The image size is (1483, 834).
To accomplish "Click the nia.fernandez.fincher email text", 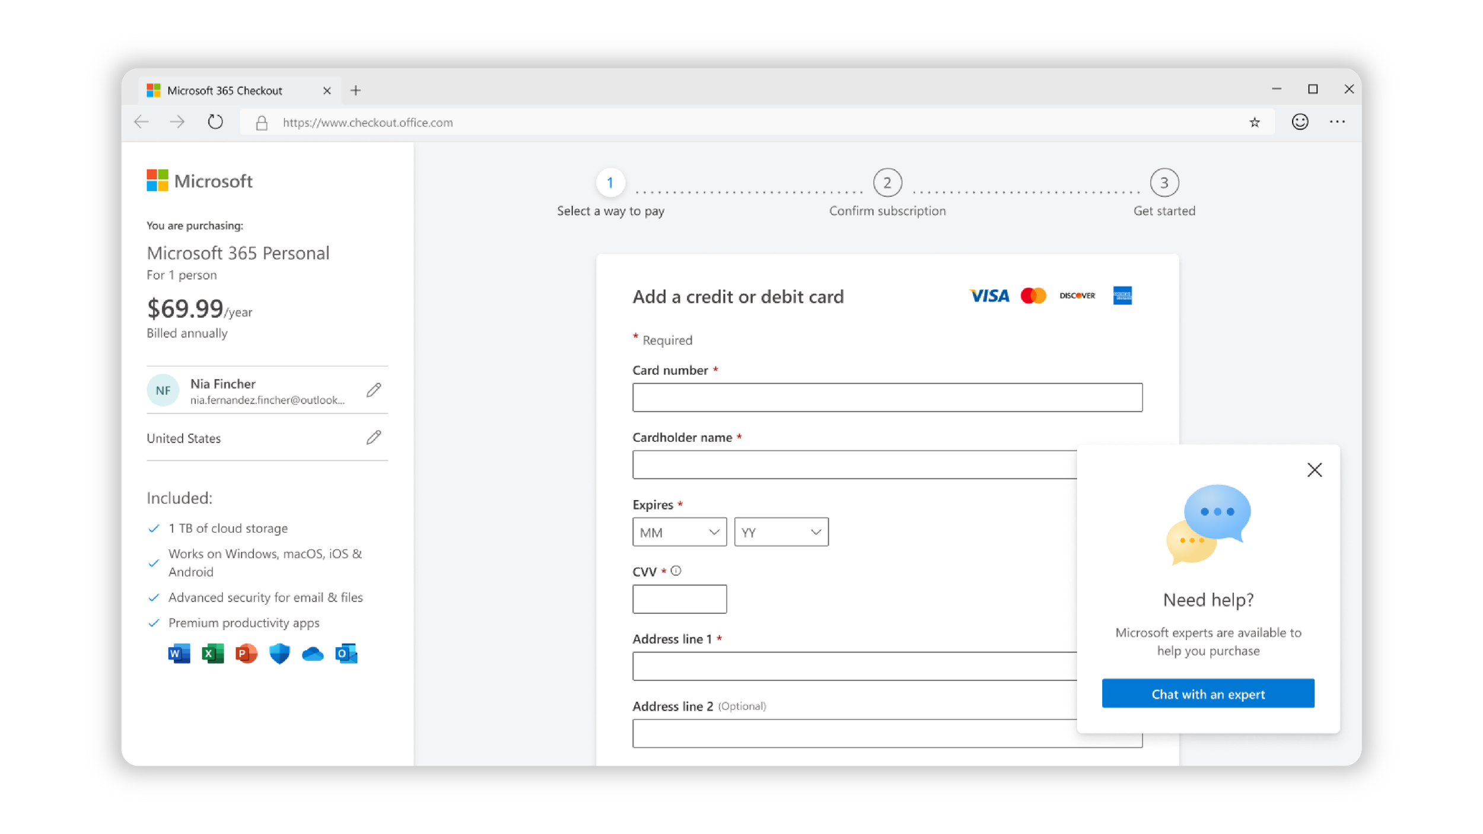I will (x=268, y=400).
